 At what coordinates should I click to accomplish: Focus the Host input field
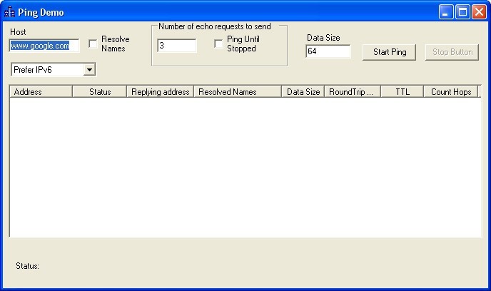[x=44, y=46]
